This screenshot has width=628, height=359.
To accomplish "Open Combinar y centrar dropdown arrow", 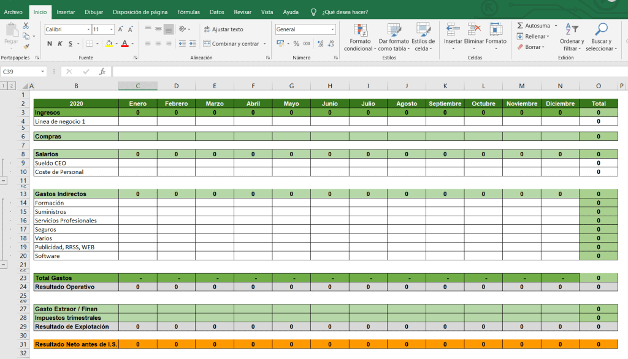I will [x=265, y=43].
